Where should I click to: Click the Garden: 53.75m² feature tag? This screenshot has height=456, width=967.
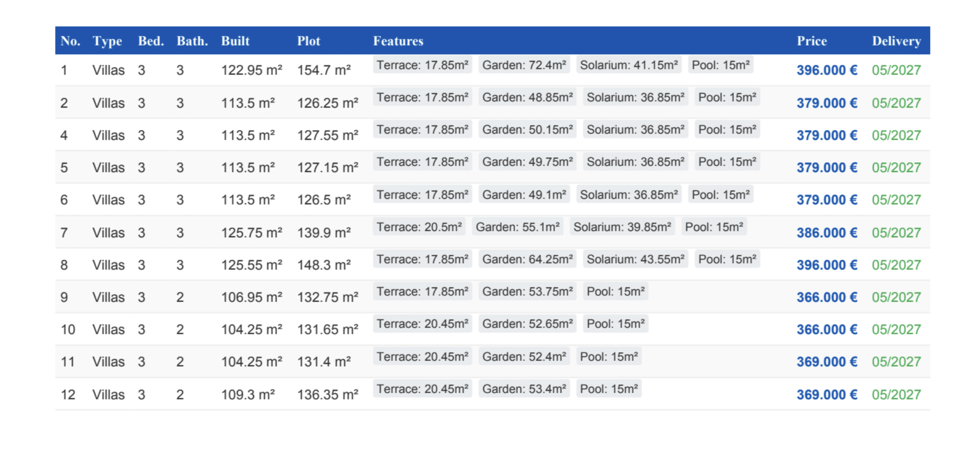pyautogui.click(x=527, y=291)
